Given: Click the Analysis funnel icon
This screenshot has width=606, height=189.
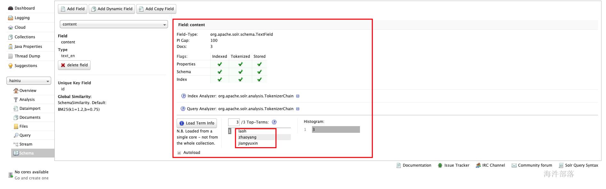Looking at the screenshot, I should tap(16, 100).
